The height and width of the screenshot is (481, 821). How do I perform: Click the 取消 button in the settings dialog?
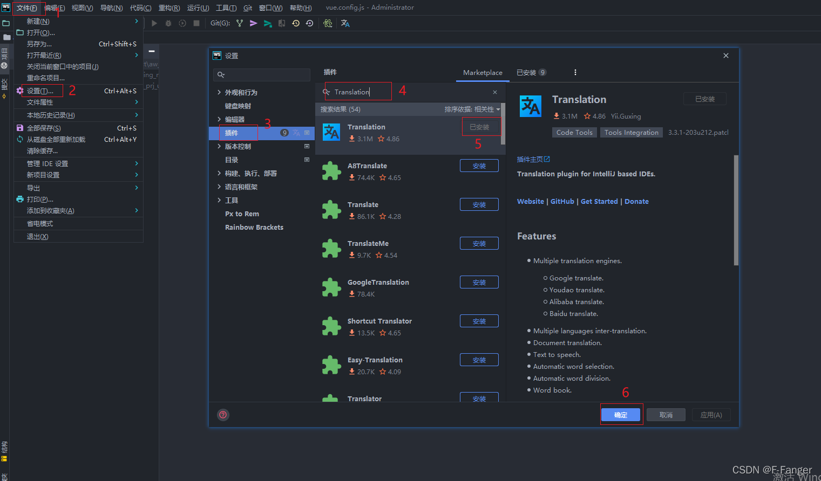point(666,415)
